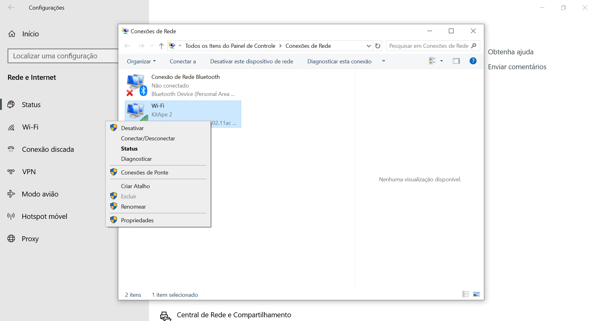Screen dimensions: 596x321
Task: Show more toolbar commands chevron
Action: [x=383, y=61]
